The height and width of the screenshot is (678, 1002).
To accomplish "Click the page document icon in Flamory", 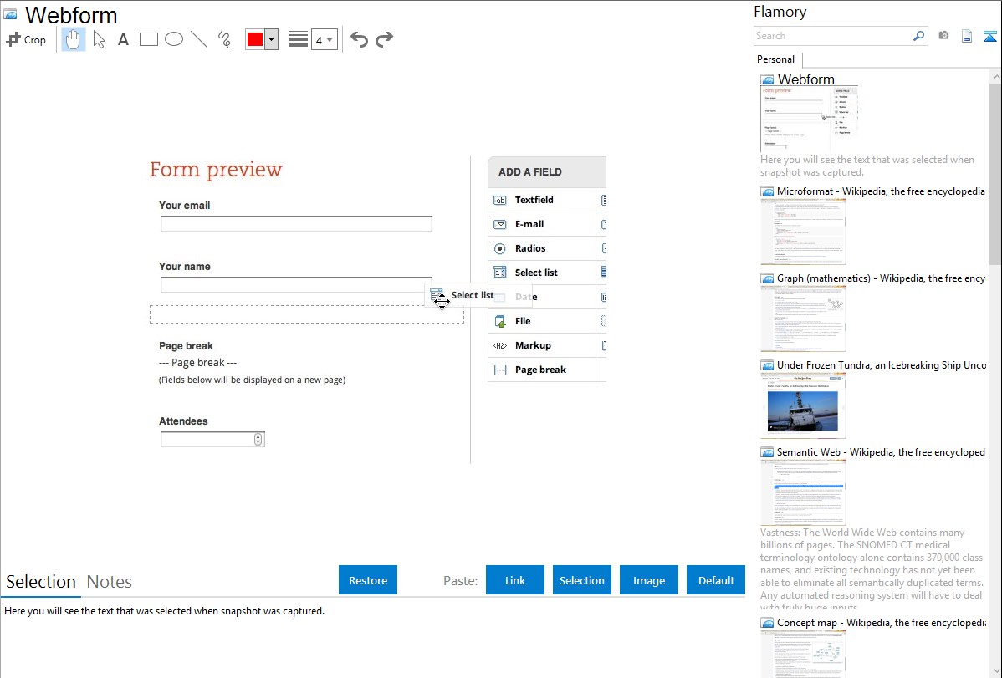I will tap(967, 36).
